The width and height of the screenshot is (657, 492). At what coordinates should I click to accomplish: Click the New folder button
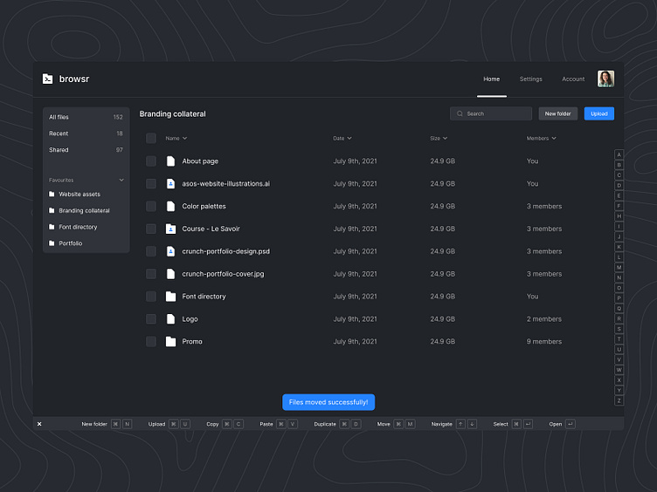click(x=557, y=113)
